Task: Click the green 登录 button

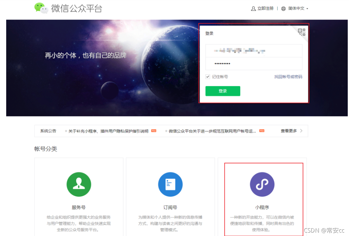Action: tap(223, 91)
